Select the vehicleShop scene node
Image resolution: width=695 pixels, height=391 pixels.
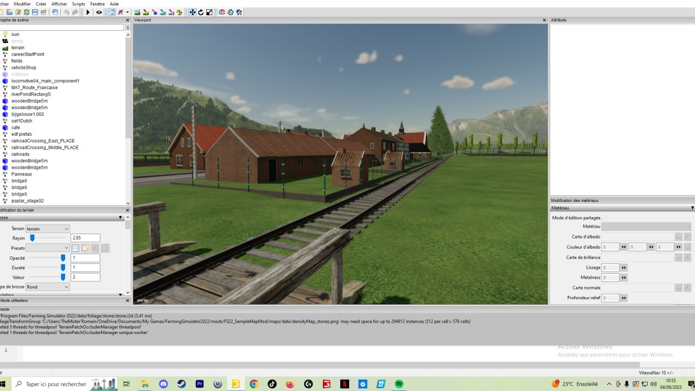point(23,68)
